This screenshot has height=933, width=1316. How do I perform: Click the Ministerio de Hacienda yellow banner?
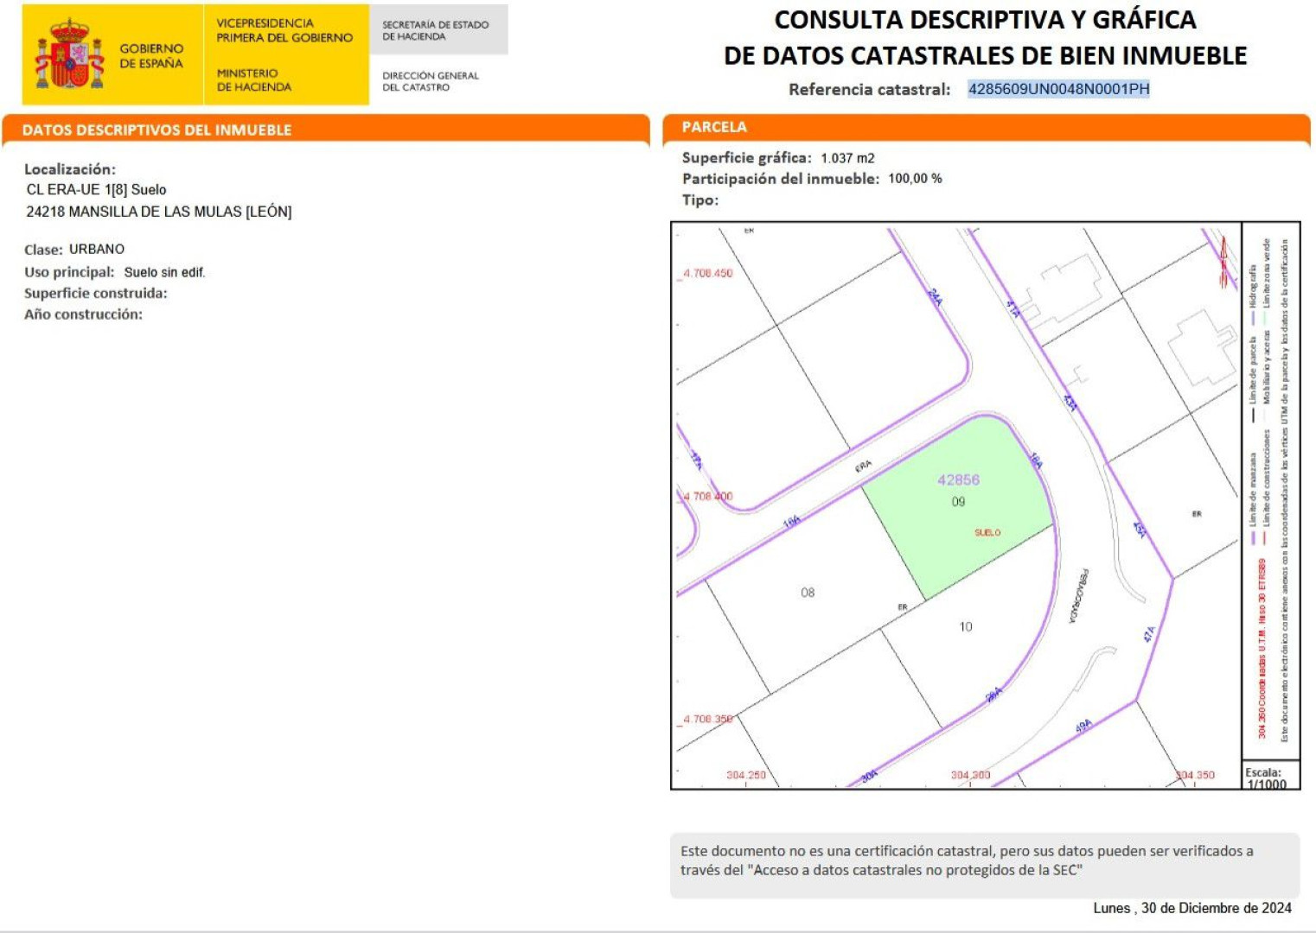[x=285, y=55]
